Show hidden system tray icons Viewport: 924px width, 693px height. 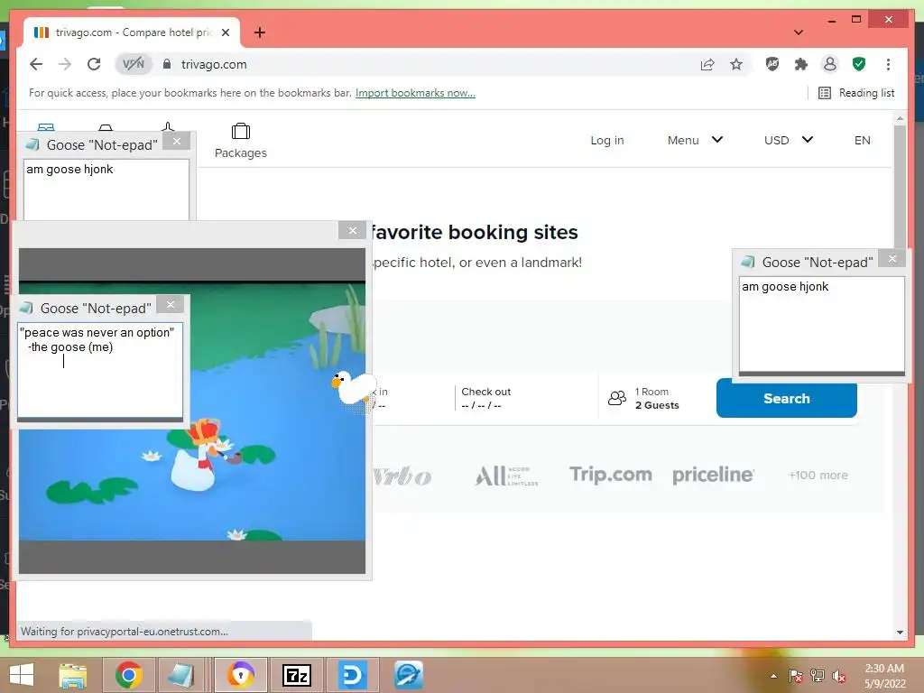coord(773,676)
